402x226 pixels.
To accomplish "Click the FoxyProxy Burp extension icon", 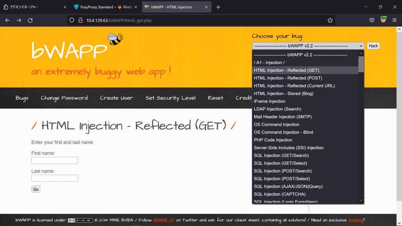I will (383, 19).
